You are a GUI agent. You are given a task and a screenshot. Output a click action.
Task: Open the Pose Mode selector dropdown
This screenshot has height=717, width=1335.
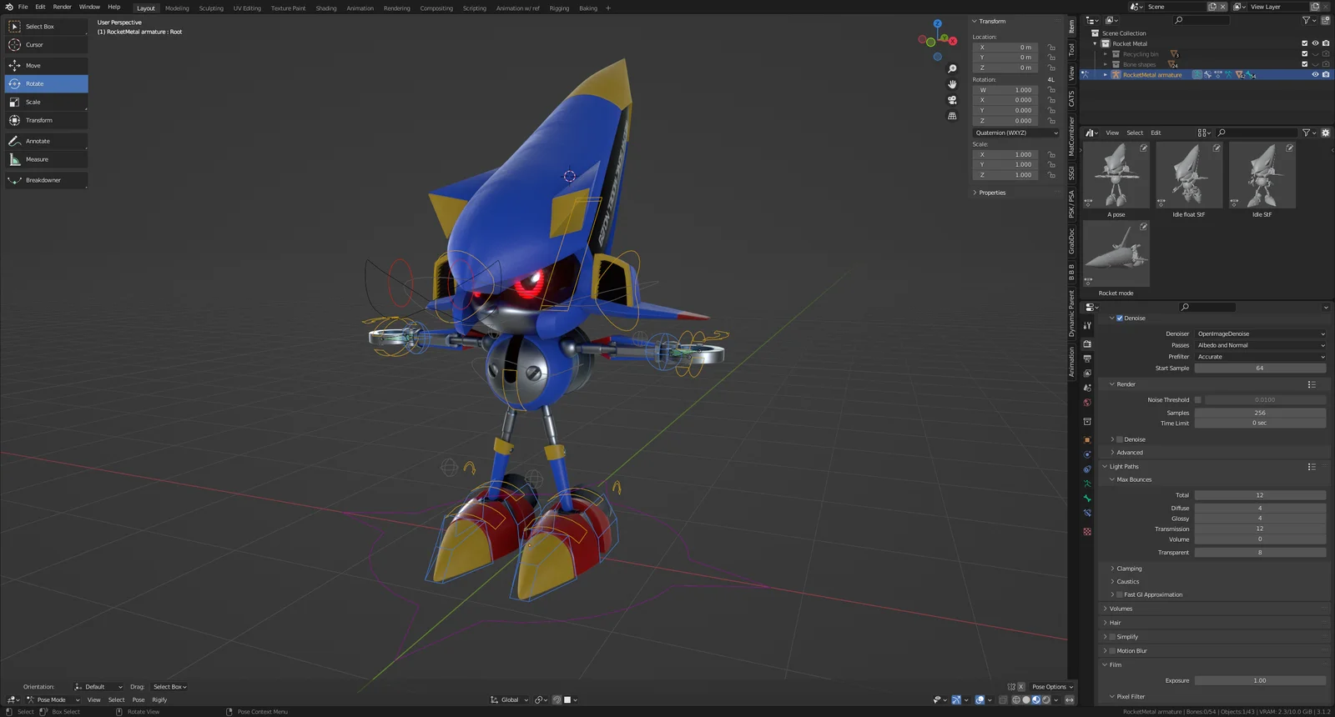click(x=53, y=699)
